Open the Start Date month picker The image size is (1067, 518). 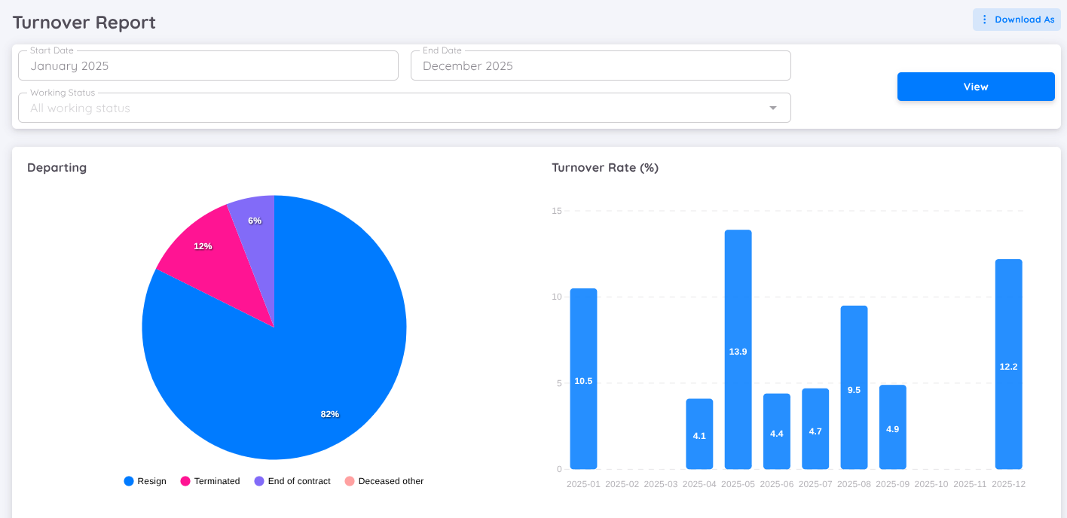208,66
